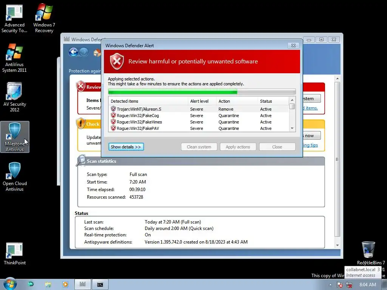
Task: Open Windows Media Player taskbar icon
Action: coord(65,285)
